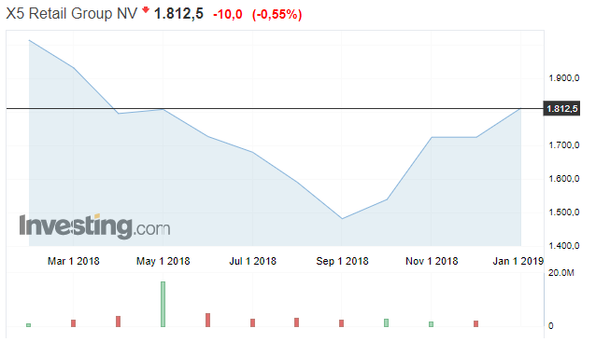This screenshot has width=596, height=342.
Task: Click the 20.0M volume axis label
Action: tap(561, 273)
